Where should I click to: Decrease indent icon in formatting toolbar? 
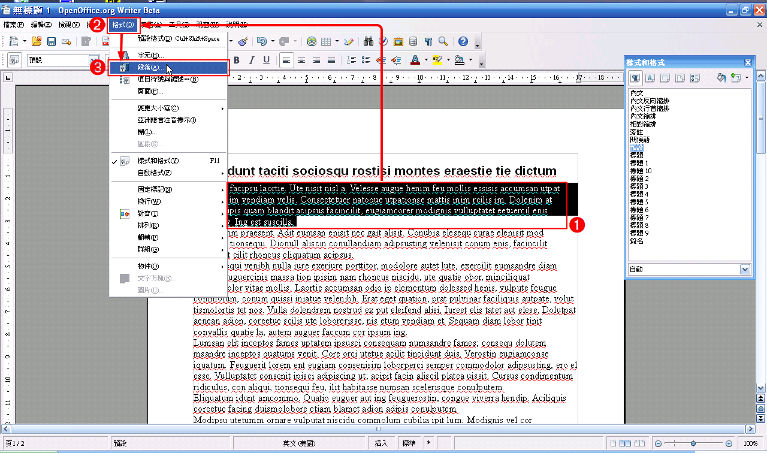point(381,60)
